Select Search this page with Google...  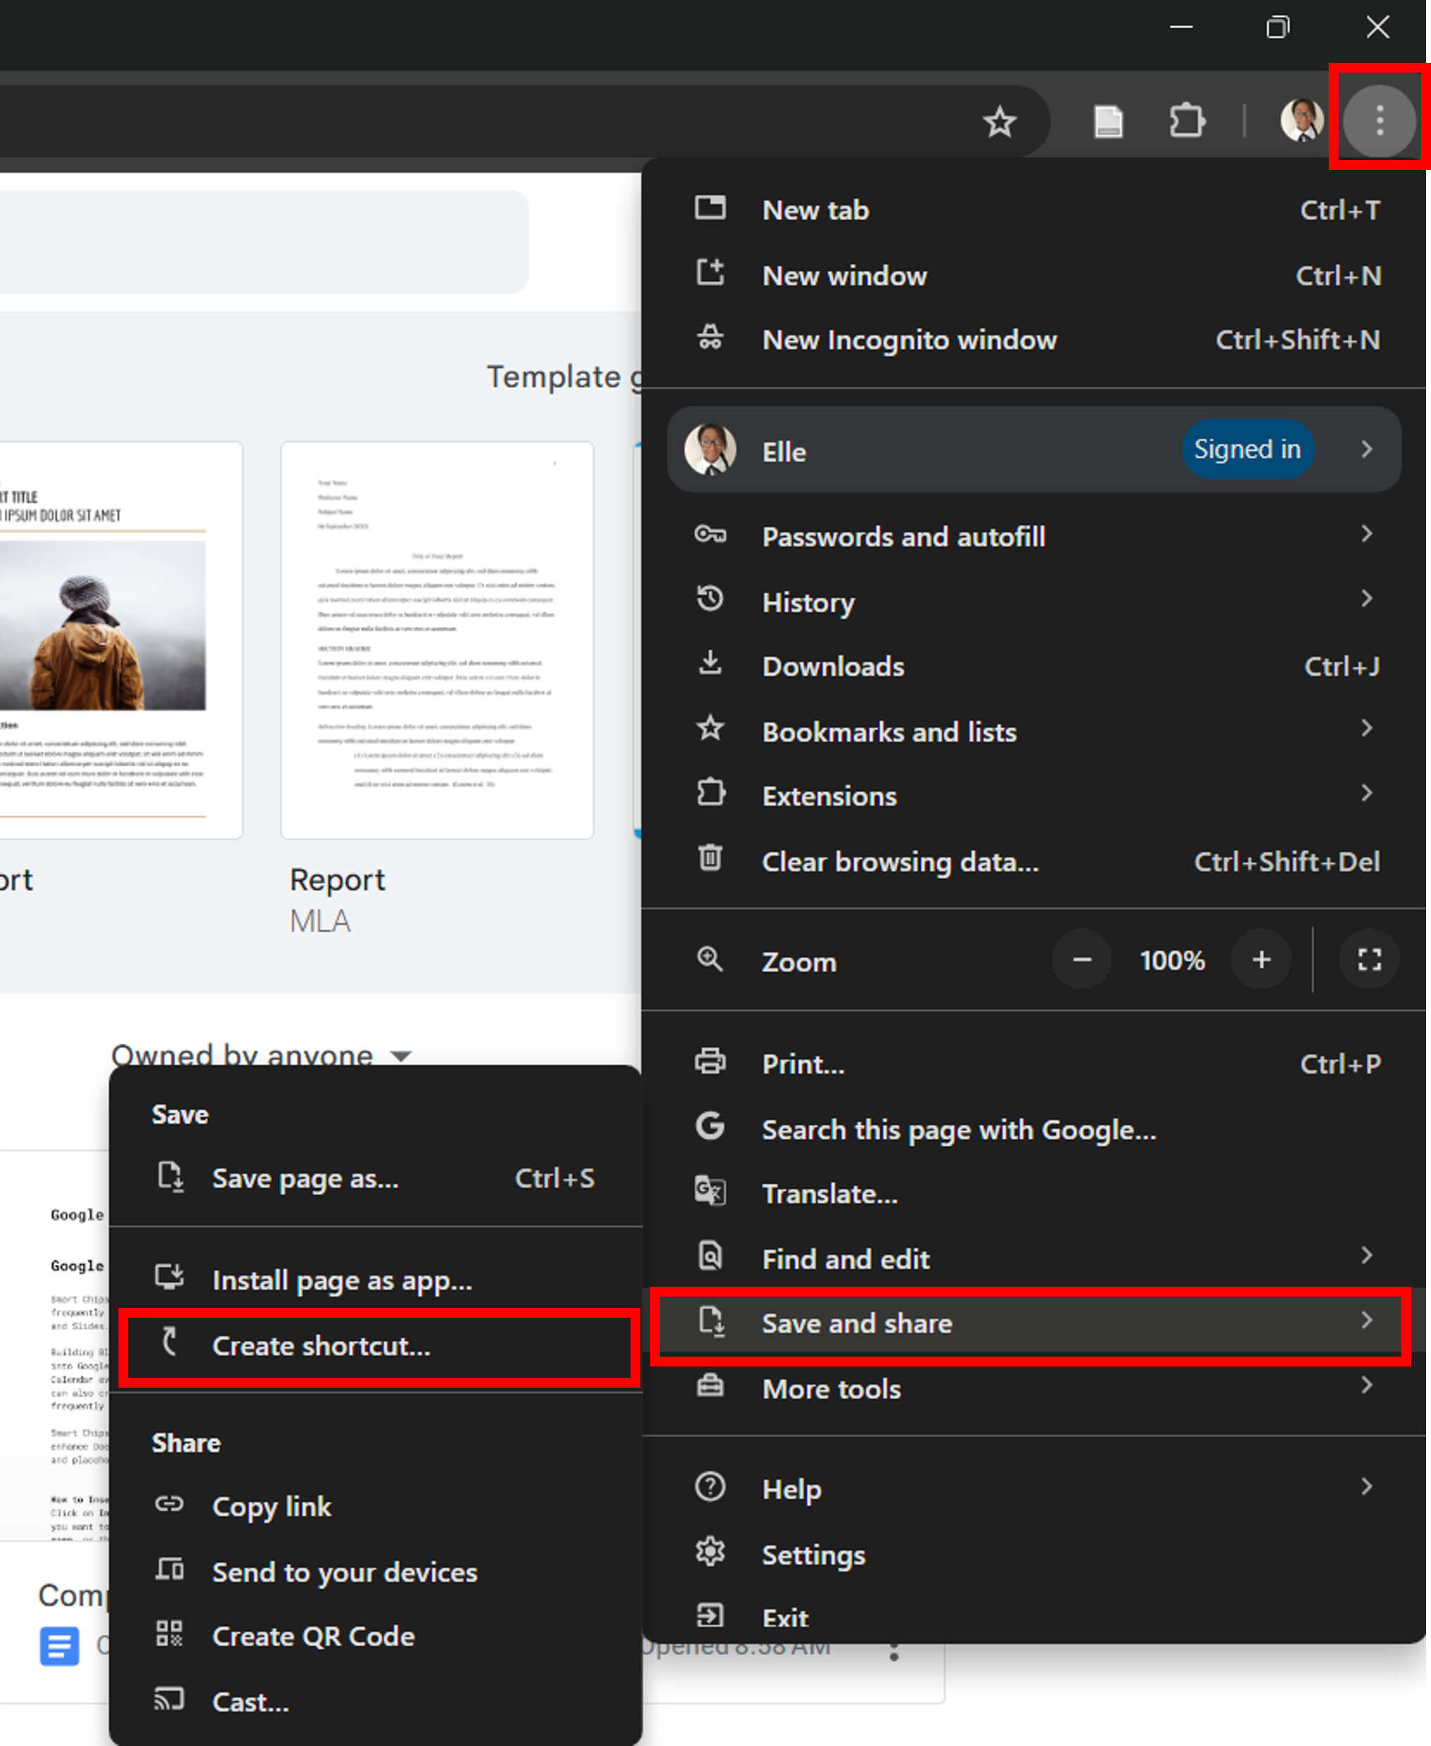[1034, 1129]
